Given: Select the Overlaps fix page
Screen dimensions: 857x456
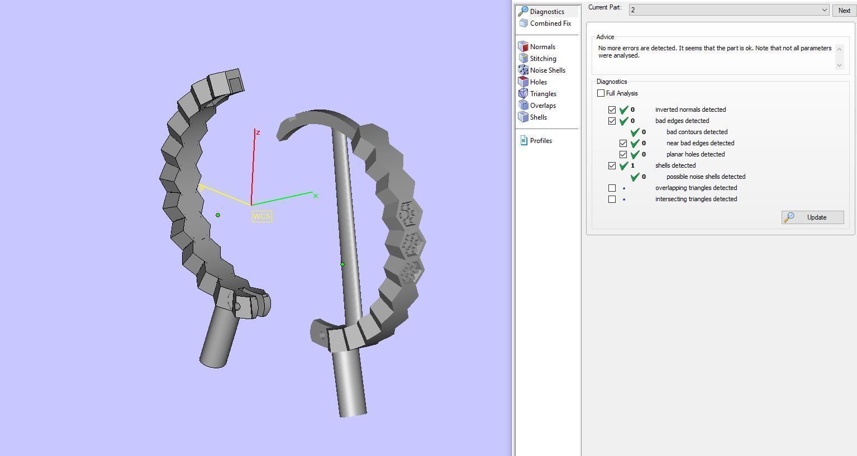Looking at the screenshot, I should tap(537, 106).
